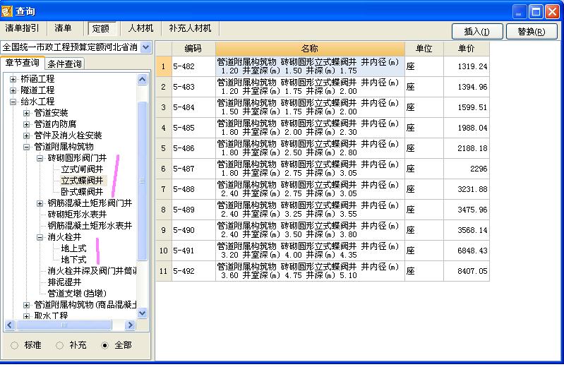The height and width of the screenshot is (367, 564).
Task: Select row with code 5-486
Action: (x=323, y=148)
